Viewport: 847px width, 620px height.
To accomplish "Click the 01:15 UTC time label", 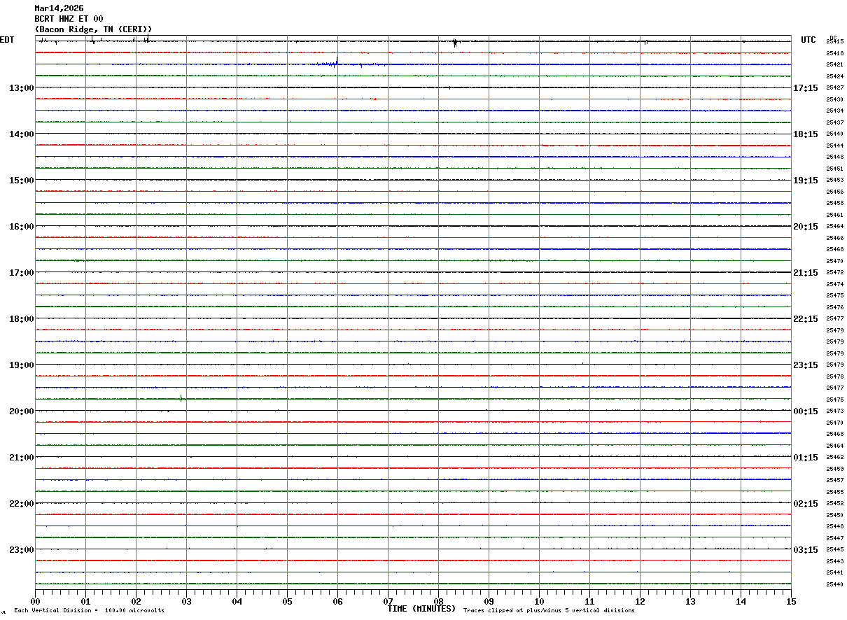I will [x=806, y=458].
